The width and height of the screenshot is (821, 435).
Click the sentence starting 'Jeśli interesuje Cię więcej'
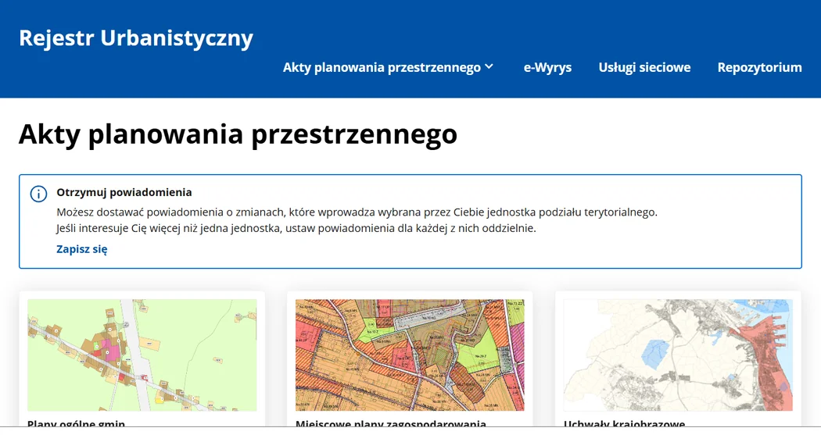tap(296, 229)
